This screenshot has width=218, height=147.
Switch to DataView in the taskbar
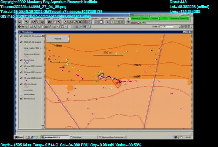pos(79,137)
